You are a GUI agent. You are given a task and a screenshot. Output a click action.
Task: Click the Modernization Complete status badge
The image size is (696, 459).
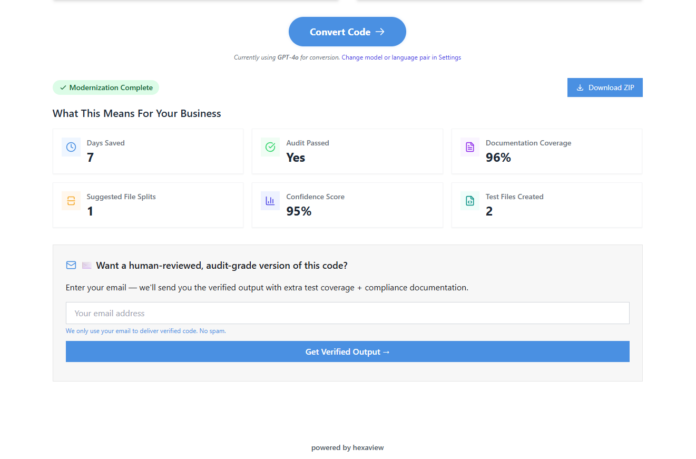tap(106, 87)
